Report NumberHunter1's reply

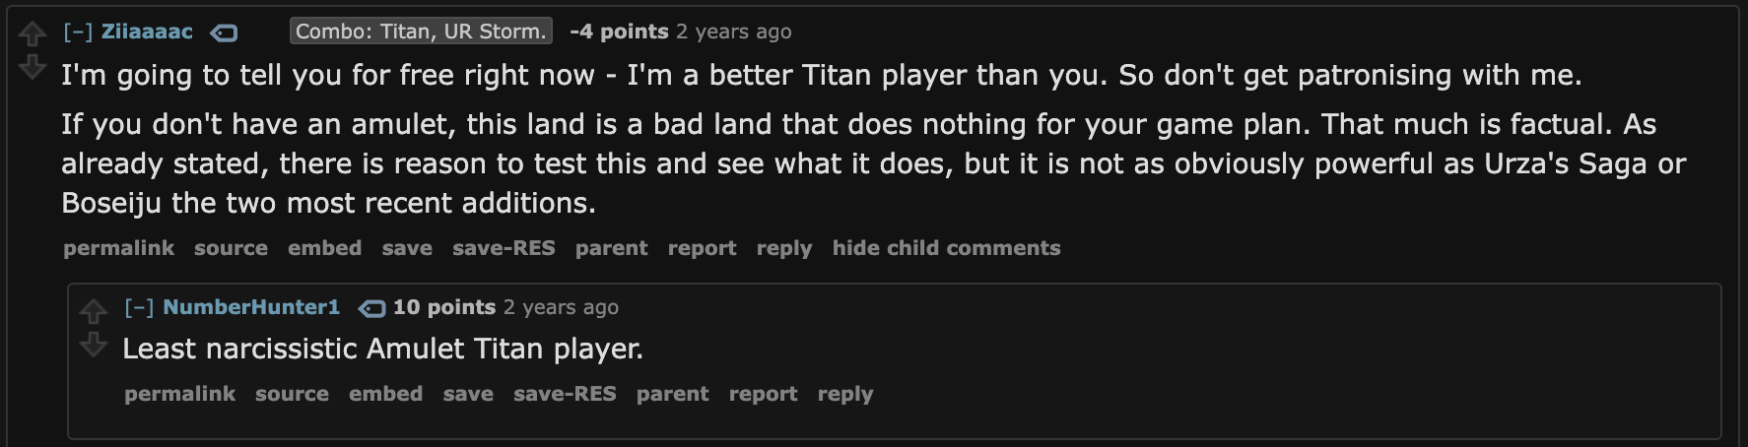pyautogui.click(x=763, y=394)
